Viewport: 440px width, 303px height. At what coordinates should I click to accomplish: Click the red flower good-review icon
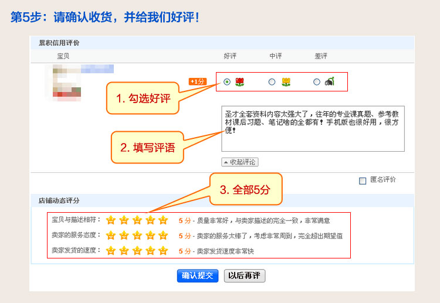(x=239, y=82)
